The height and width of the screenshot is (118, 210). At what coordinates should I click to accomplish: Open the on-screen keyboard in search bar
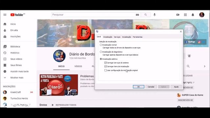[137, 15]
